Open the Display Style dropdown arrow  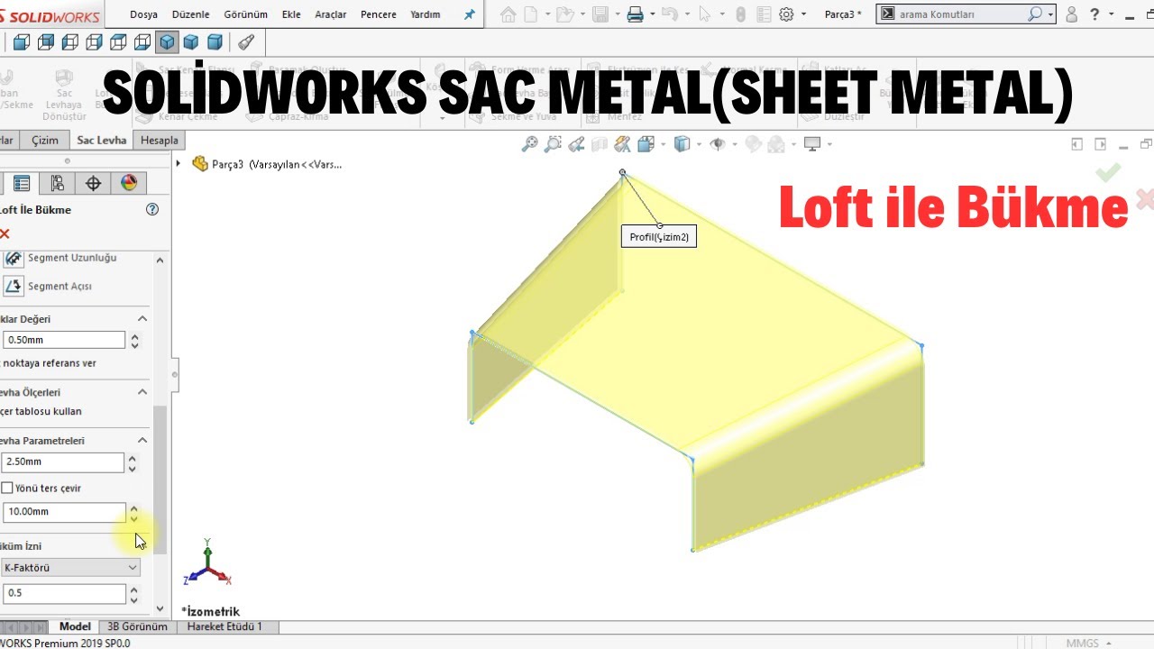(x=701, y=144)
